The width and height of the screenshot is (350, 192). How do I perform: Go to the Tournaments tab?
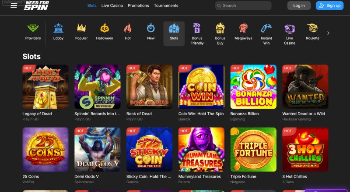166,6
